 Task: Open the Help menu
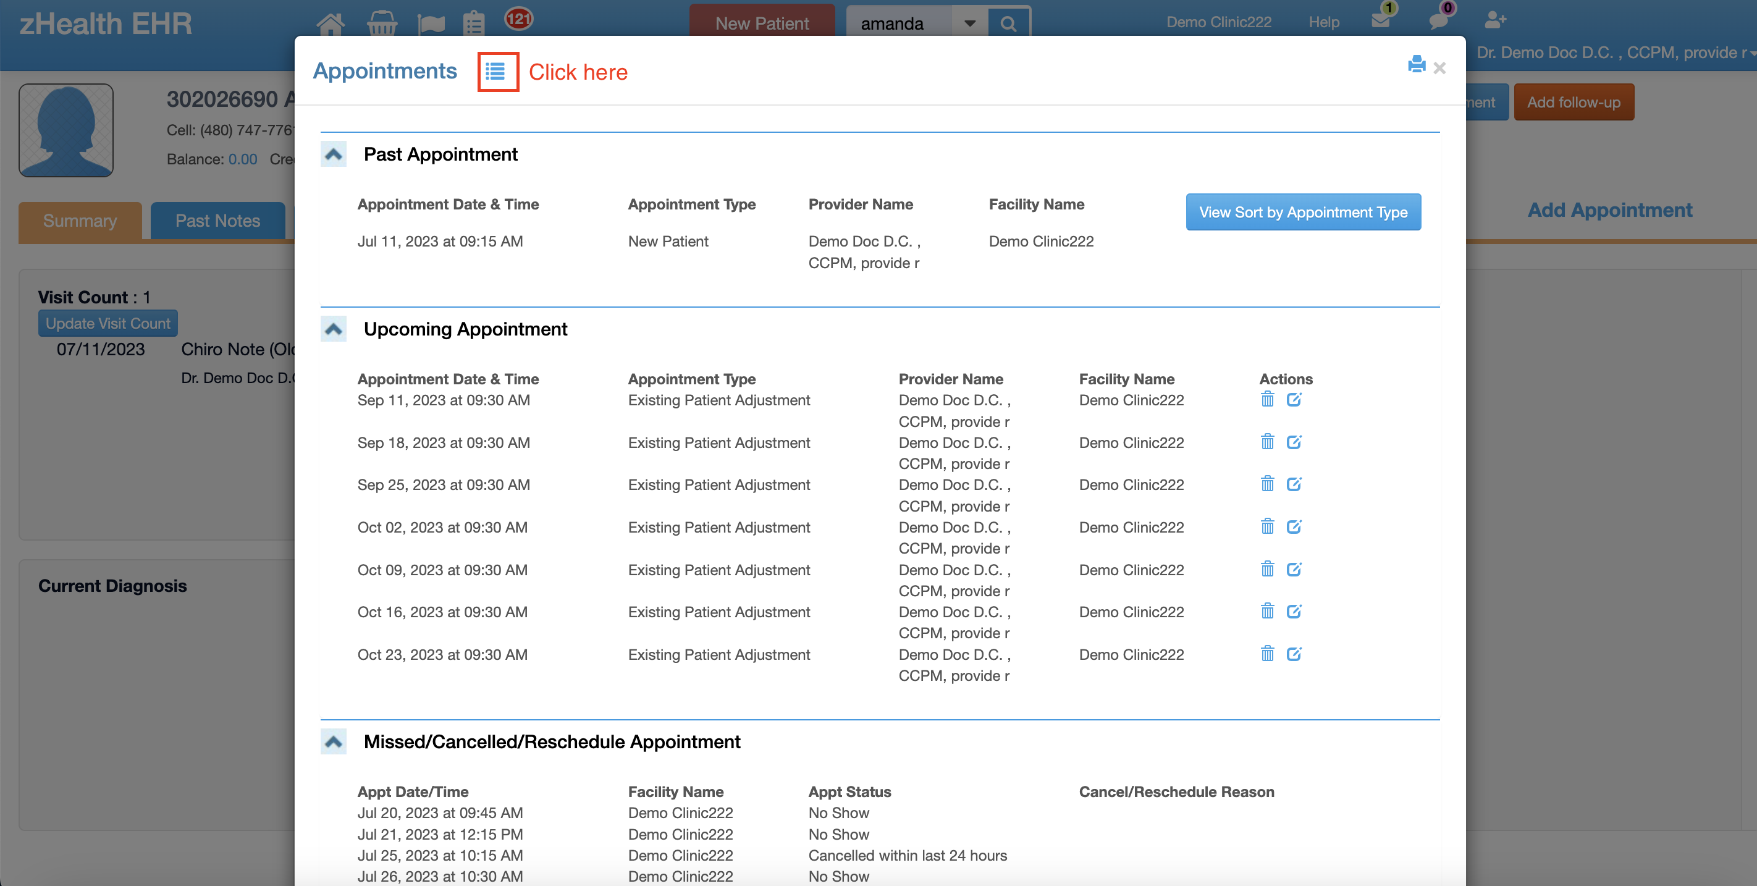1324,22
